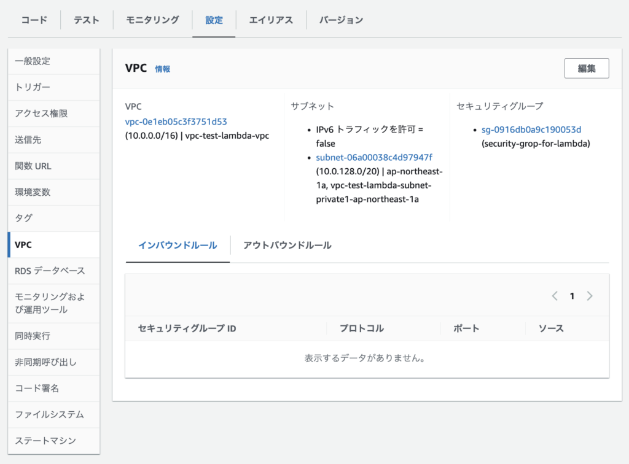Screen dimensions: 629x464
Task: Open subnet-06a00038c4d97947f link
Action: [374, 158]
